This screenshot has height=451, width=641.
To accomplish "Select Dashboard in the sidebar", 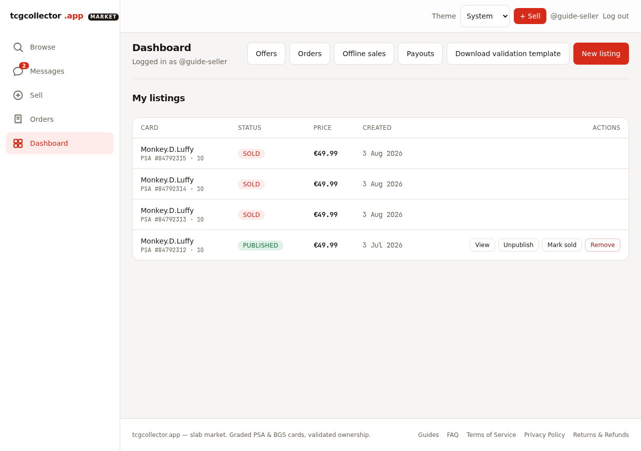I will (x=60, y=143).
